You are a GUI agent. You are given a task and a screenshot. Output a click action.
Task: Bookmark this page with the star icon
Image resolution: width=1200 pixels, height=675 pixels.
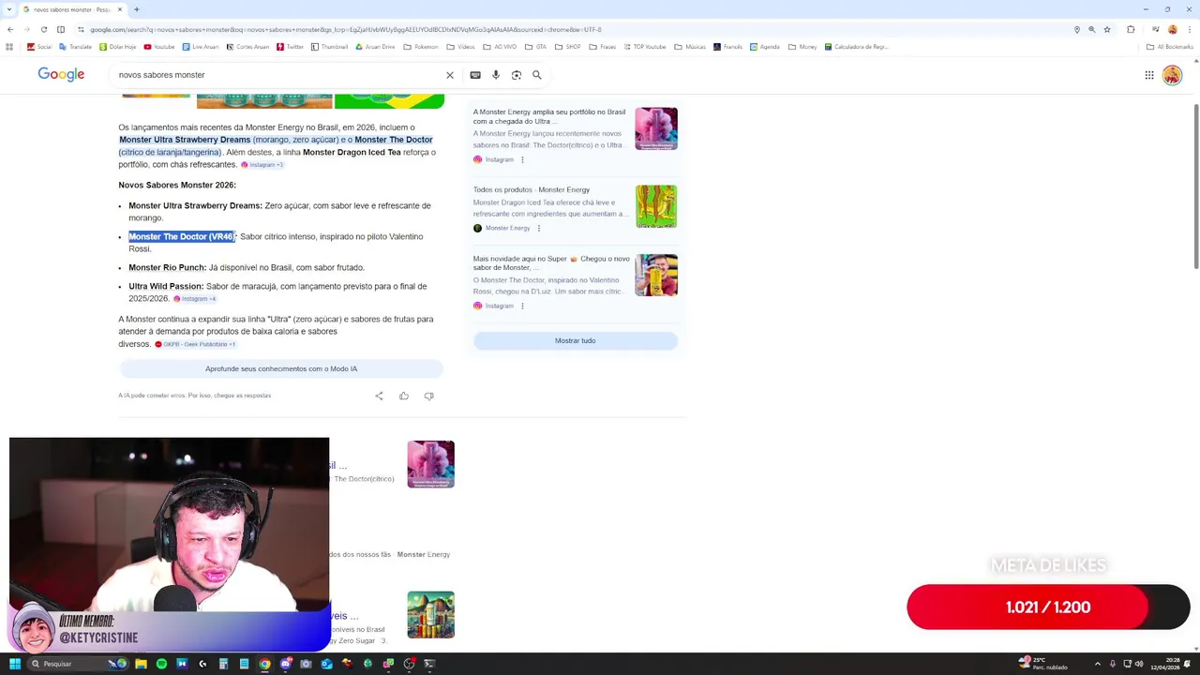[1107, 29]
